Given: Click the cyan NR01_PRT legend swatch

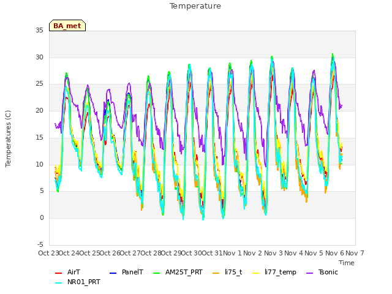Looking at the screenshot, I should [x=58, y=283].
